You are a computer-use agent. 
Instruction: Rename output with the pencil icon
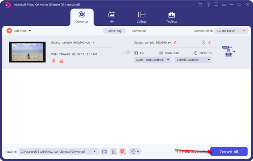coord(175,42)
